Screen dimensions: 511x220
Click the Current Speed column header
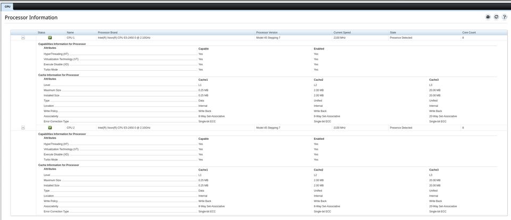342,32
